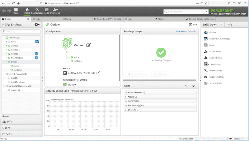Image resolution: width=249 pixels, height=141 pixels.
Task: Collapse Master NGFW Engines (1) group
Action: pyautogui.click(x=4, y=86)
